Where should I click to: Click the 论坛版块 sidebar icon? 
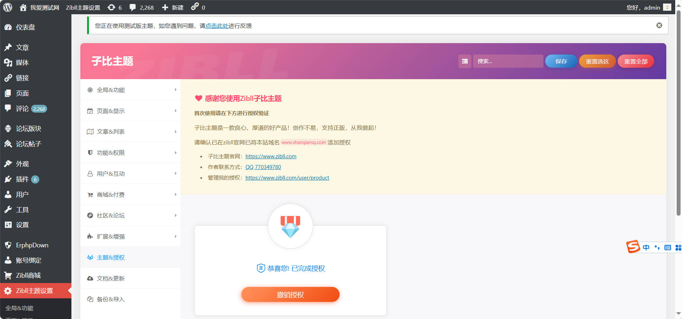point(8,128)
